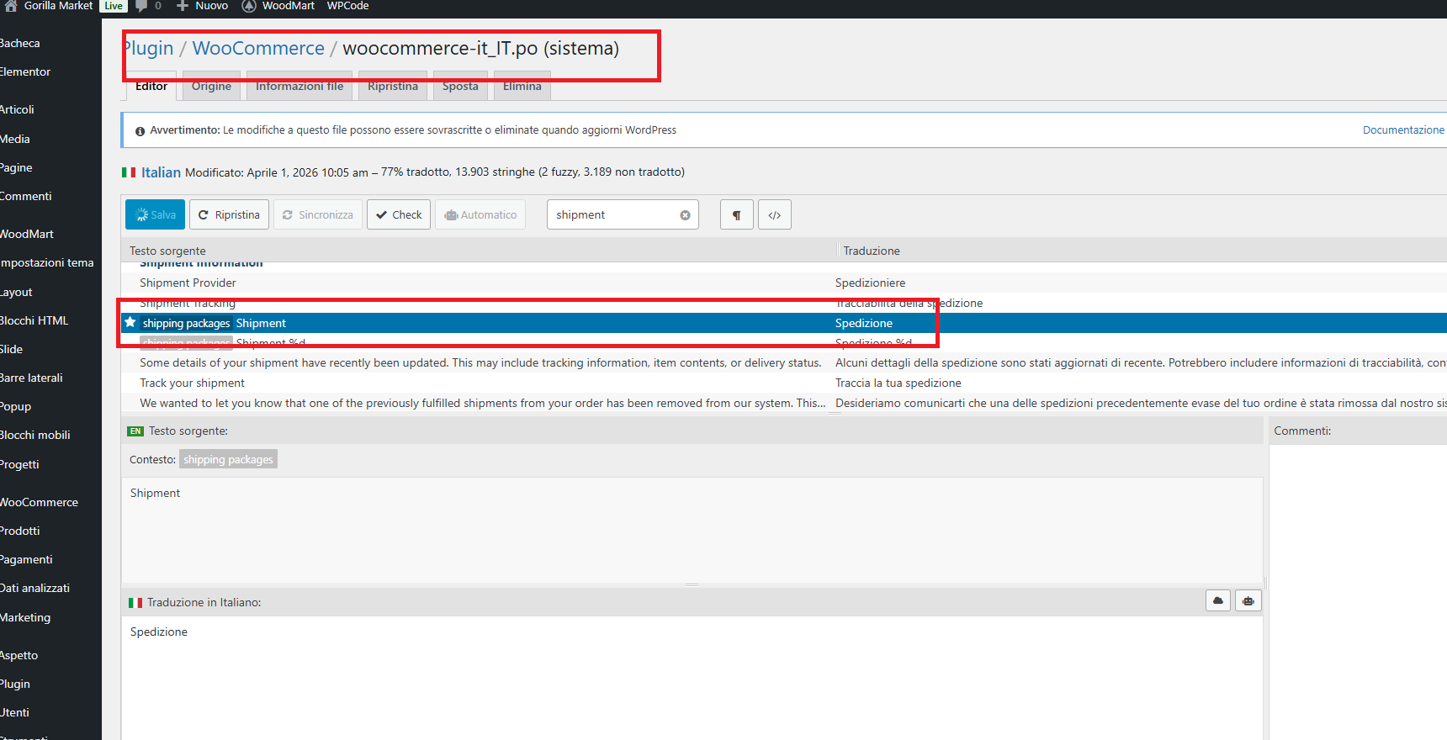The image size is (1447, 740).
Task: Open the Informazioni file tab
Action: coord(299,87)
